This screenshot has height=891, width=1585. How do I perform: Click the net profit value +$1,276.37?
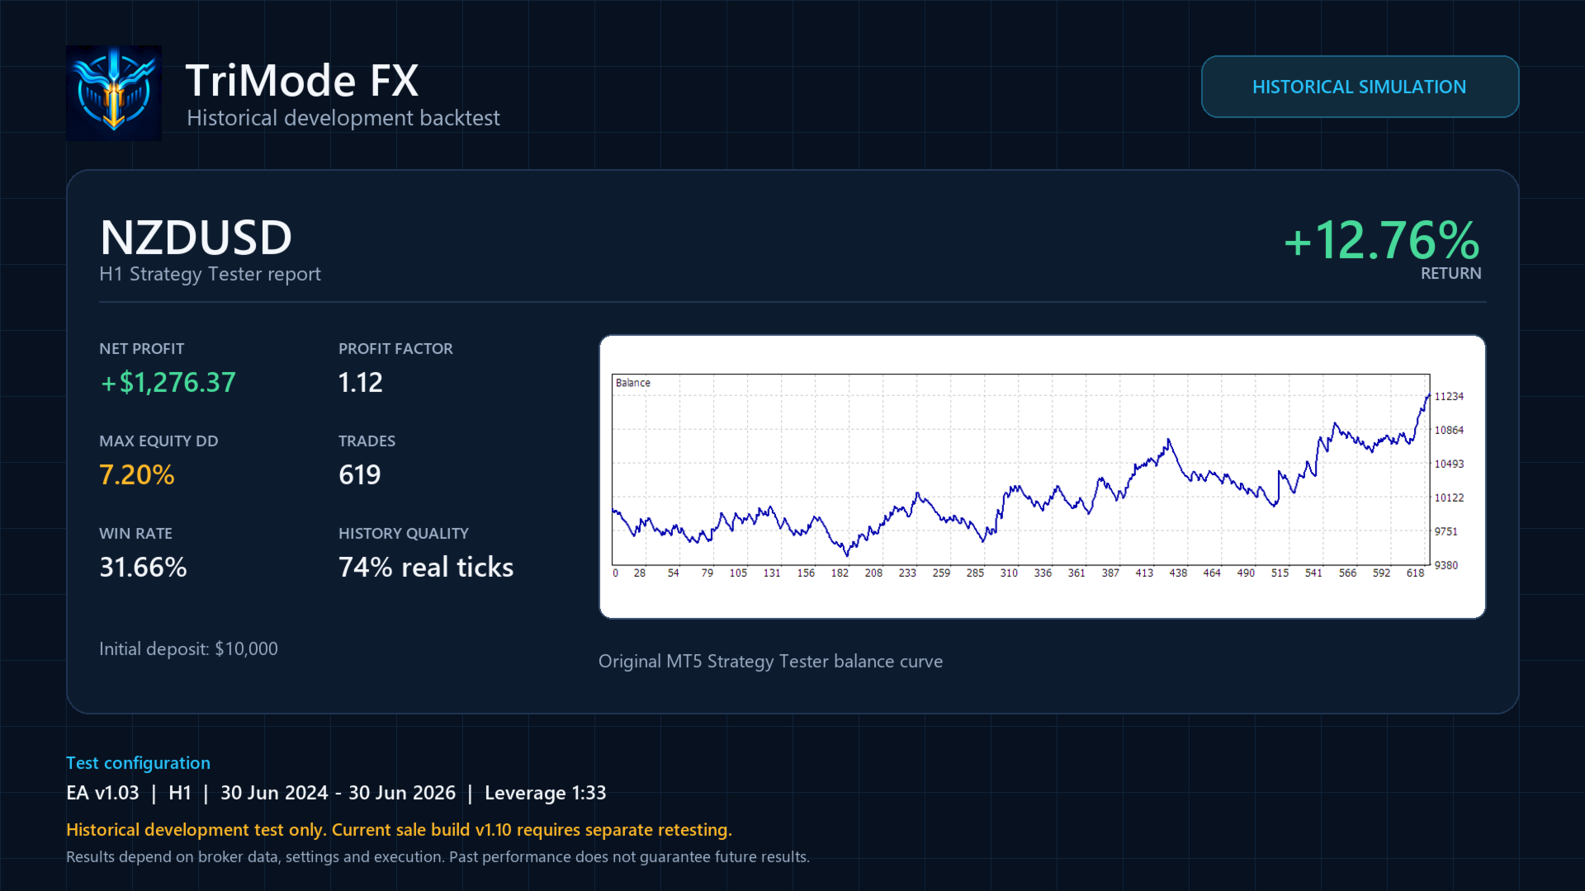(168, 382)
